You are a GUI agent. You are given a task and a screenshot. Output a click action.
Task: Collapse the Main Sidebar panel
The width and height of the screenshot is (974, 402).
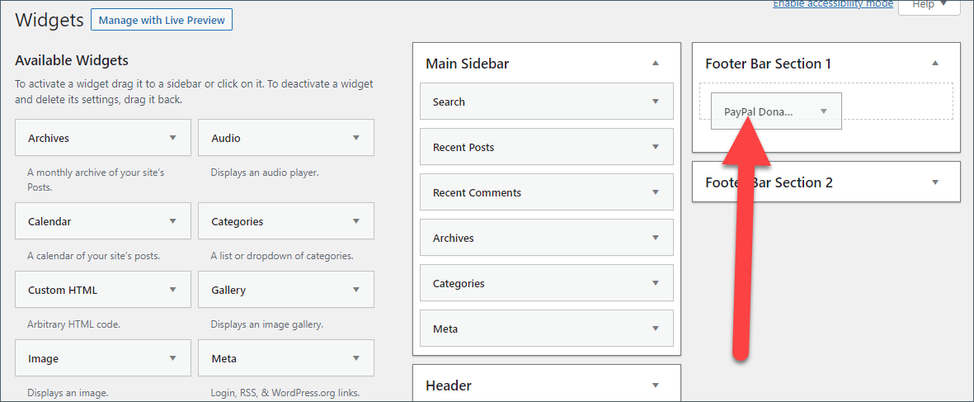click(656, 64)
